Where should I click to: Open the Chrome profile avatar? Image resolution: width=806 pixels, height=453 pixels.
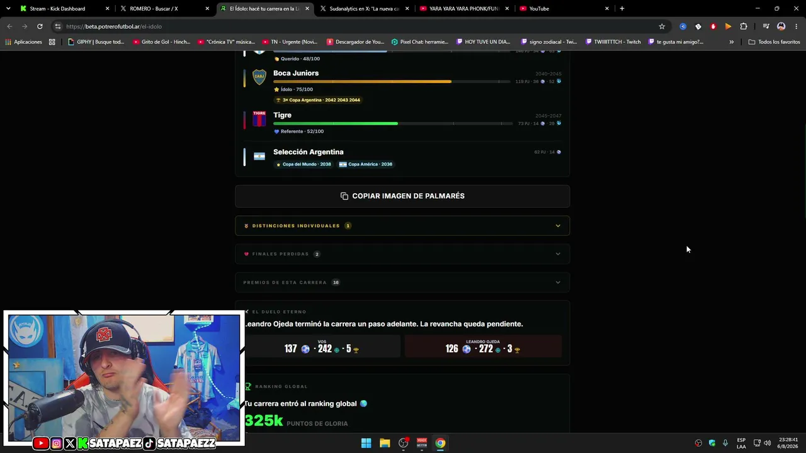781,26
